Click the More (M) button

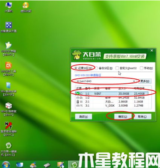click(145, 81)
